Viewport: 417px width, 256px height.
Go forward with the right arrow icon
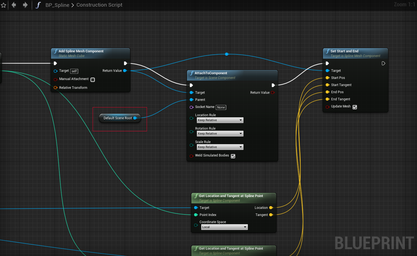point(25,5)
